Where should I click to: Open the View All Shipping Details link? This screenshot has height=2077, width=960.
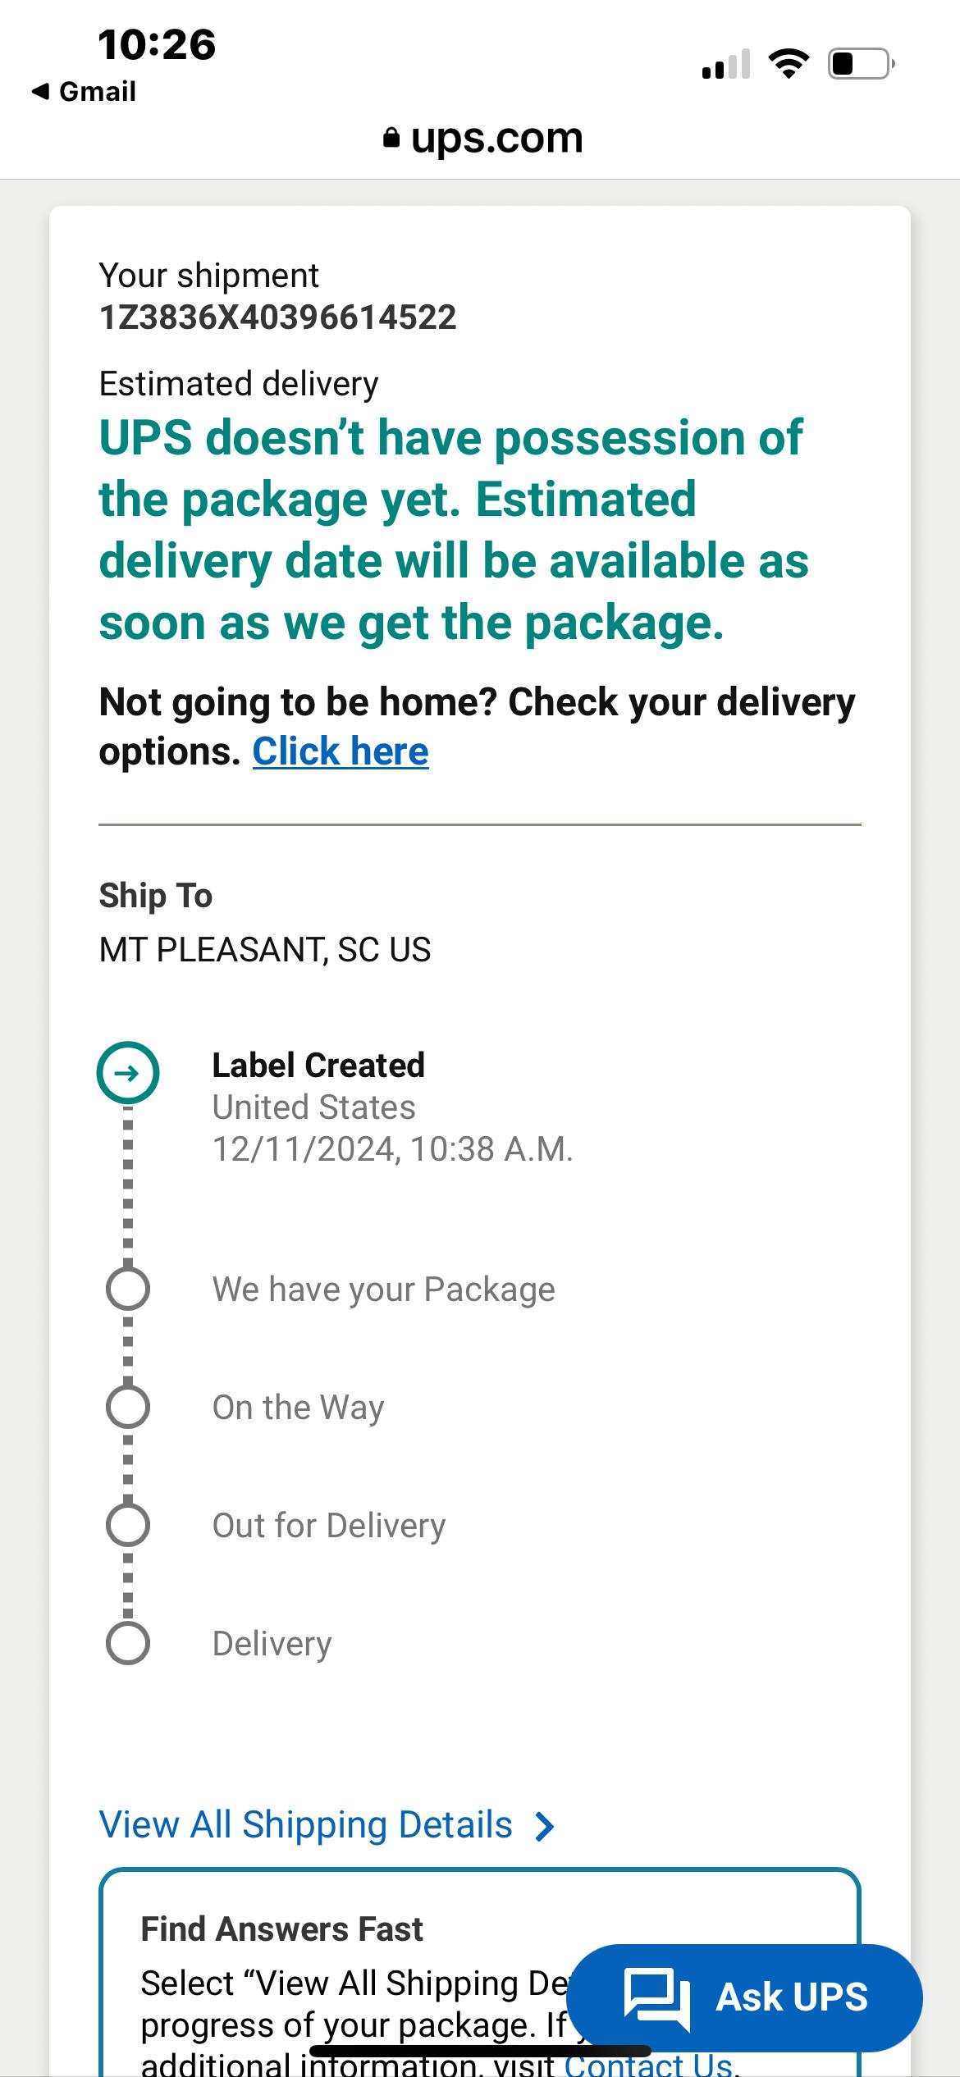(305, 1825)
